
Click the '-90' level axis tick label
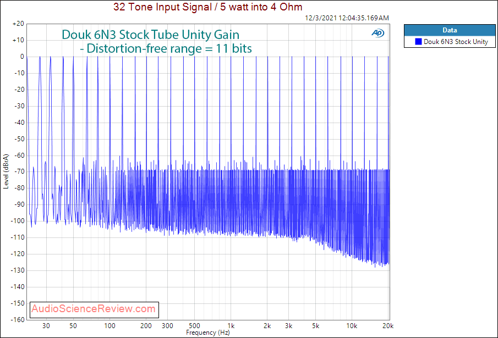[19, 204]
